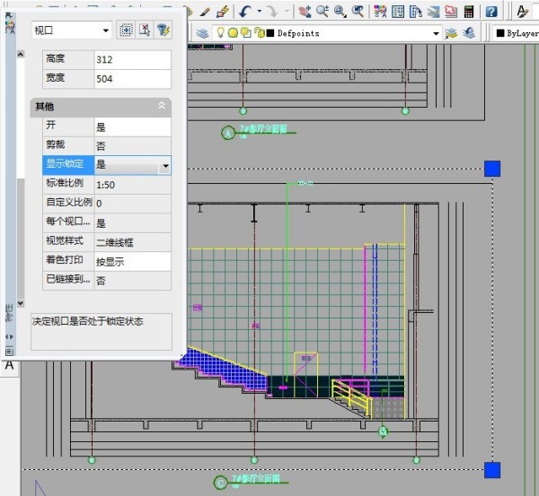The image size is (539, 496).
Task: Open the Layer Properties Manager icon
Action: [x=203, y=33]
